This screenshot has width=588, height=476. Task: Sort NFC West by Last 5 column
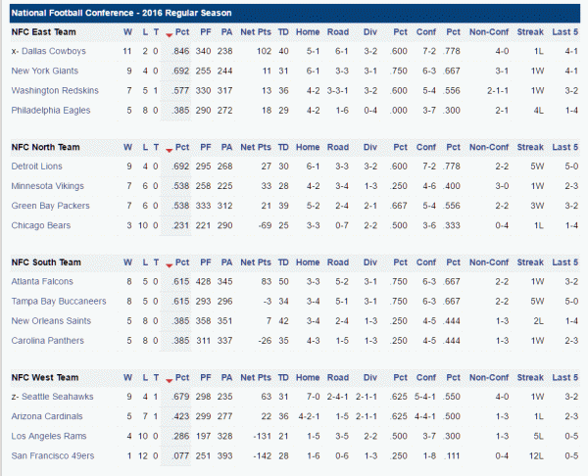[x=565, y=377]
